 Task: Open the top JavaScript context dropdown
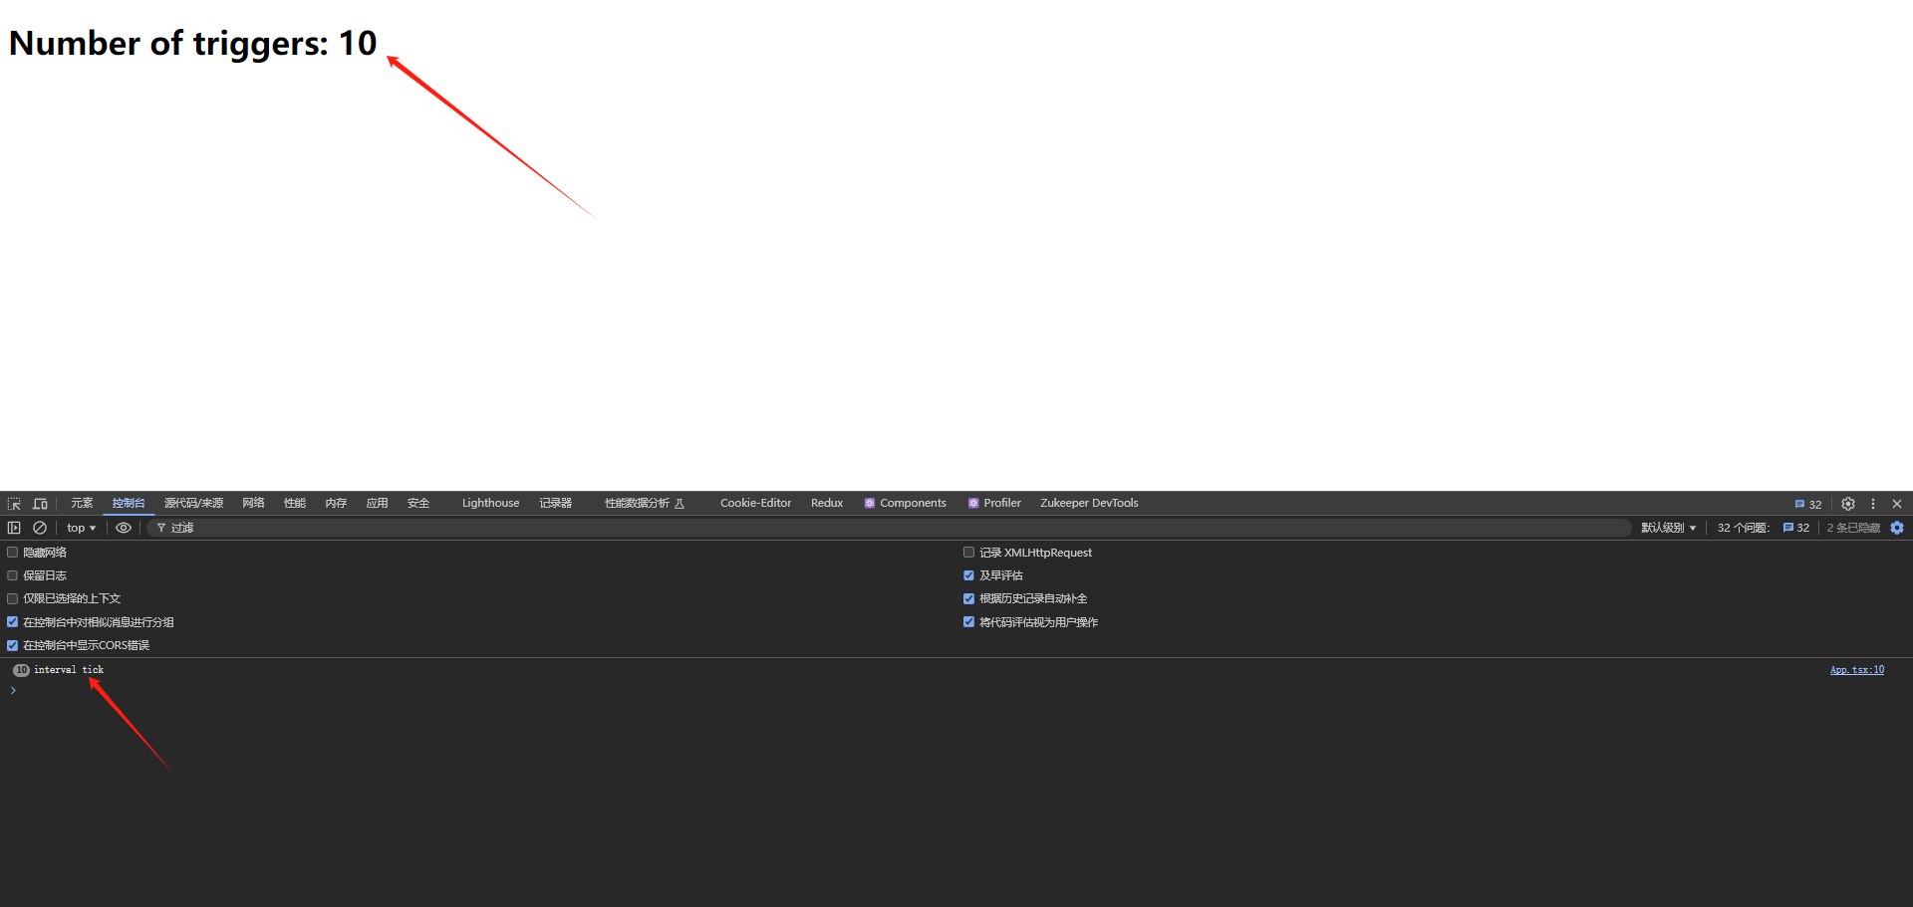pos(82,528)
